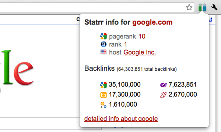Image resolution: width=221 pixels, height=132 pixels.
Task: Click the Google backlinks icon
Action: click(104, 85)
